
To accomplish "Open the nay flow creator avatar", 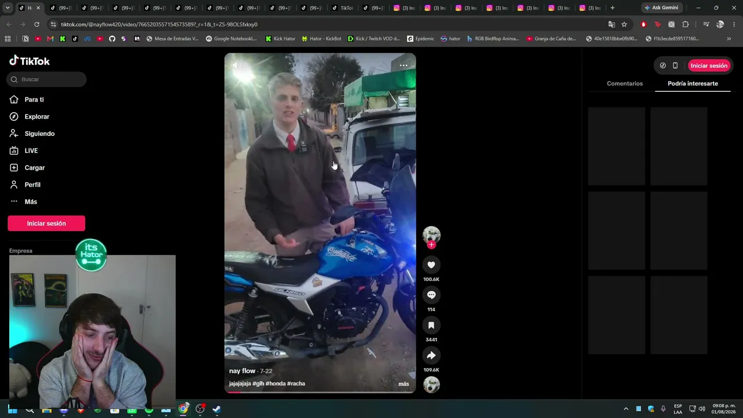I will tap(431, 235).
